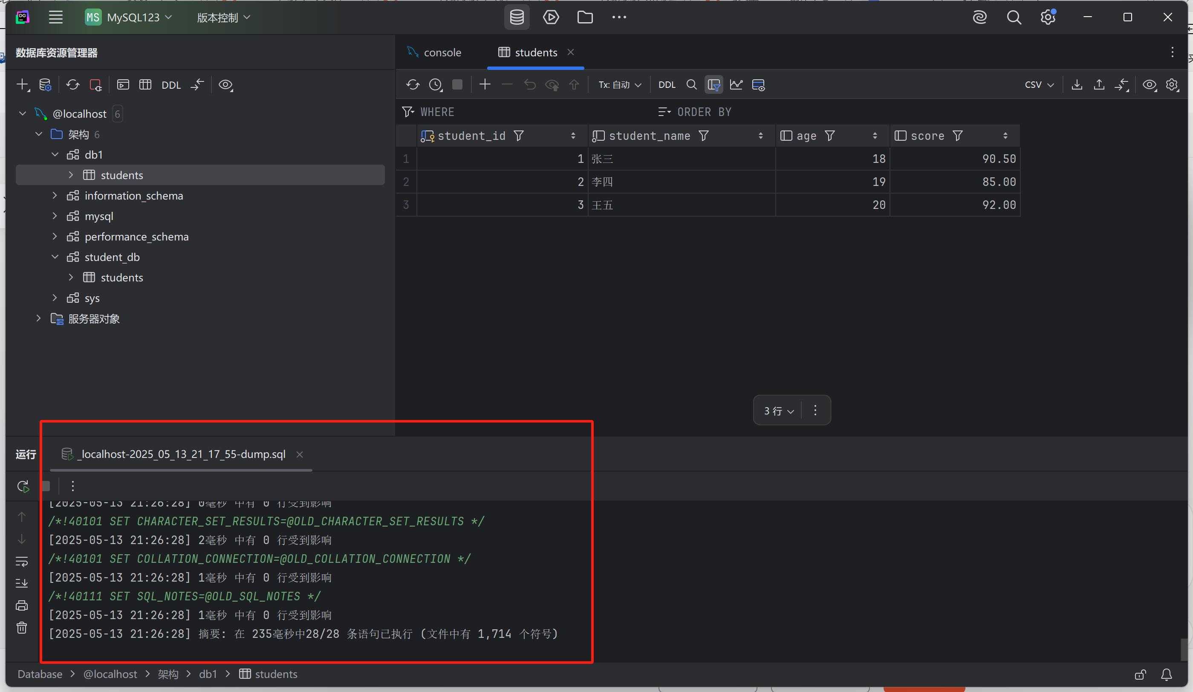This screenshot has height=692, width=1193.
Task: Open Search Everywhere magnifier
Action: click(1014, 17)
